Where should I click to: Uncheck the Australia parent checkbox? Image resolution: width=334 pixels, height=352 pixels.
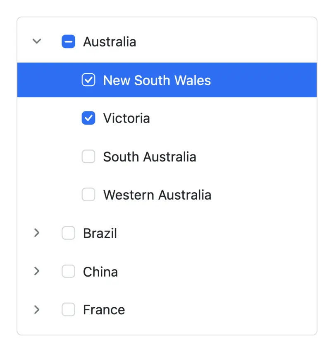68,41
